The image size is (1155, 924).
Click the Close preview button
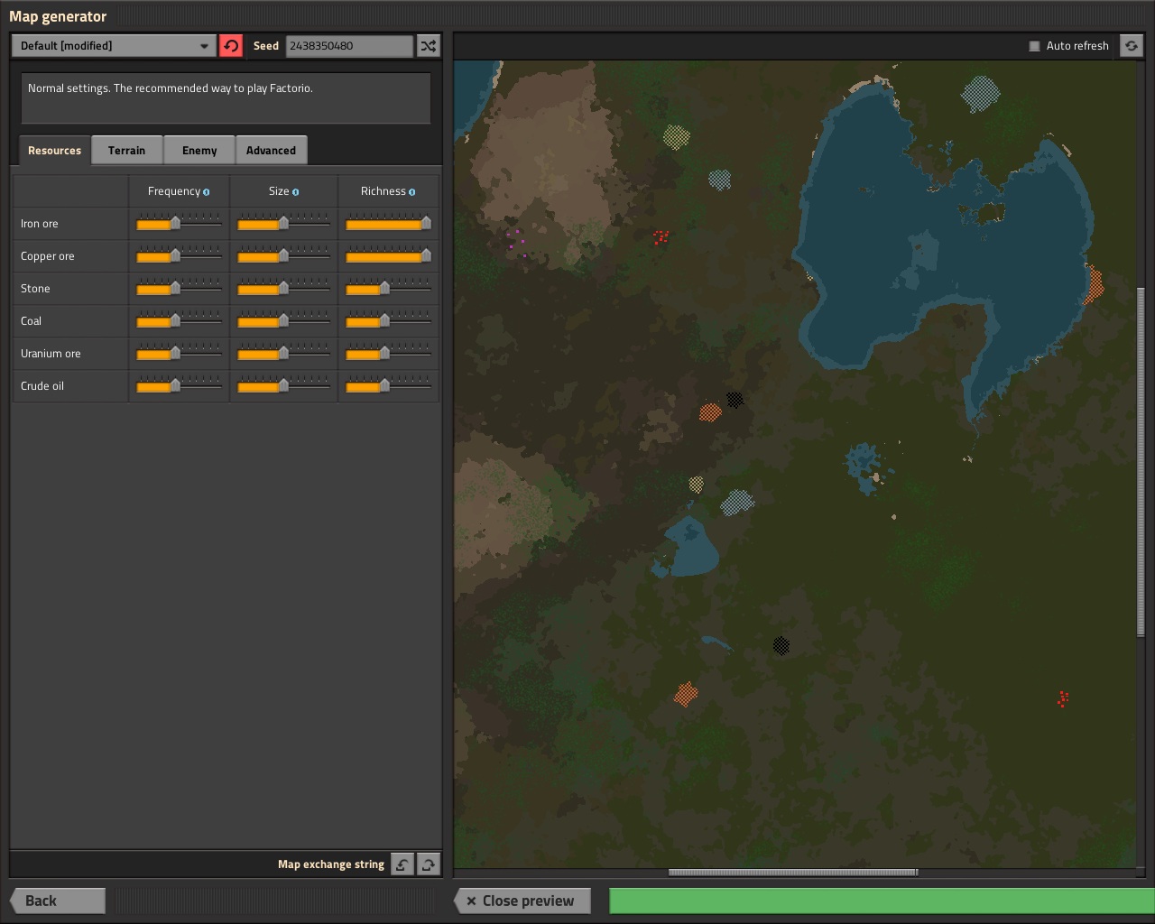pos(522,901)
